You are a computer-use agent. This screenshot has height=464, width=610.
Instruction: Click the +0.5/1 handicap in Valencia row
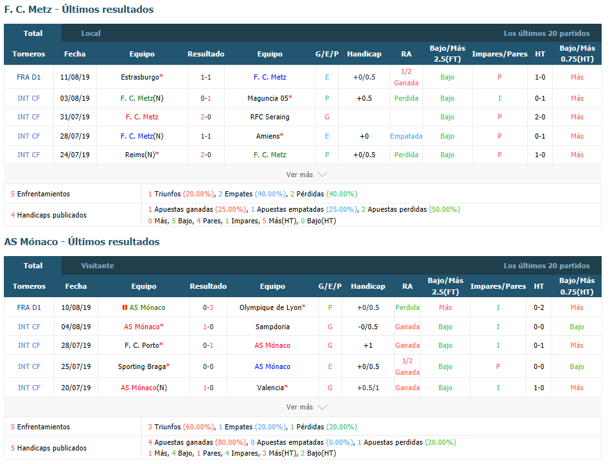(x=368, y=388)
